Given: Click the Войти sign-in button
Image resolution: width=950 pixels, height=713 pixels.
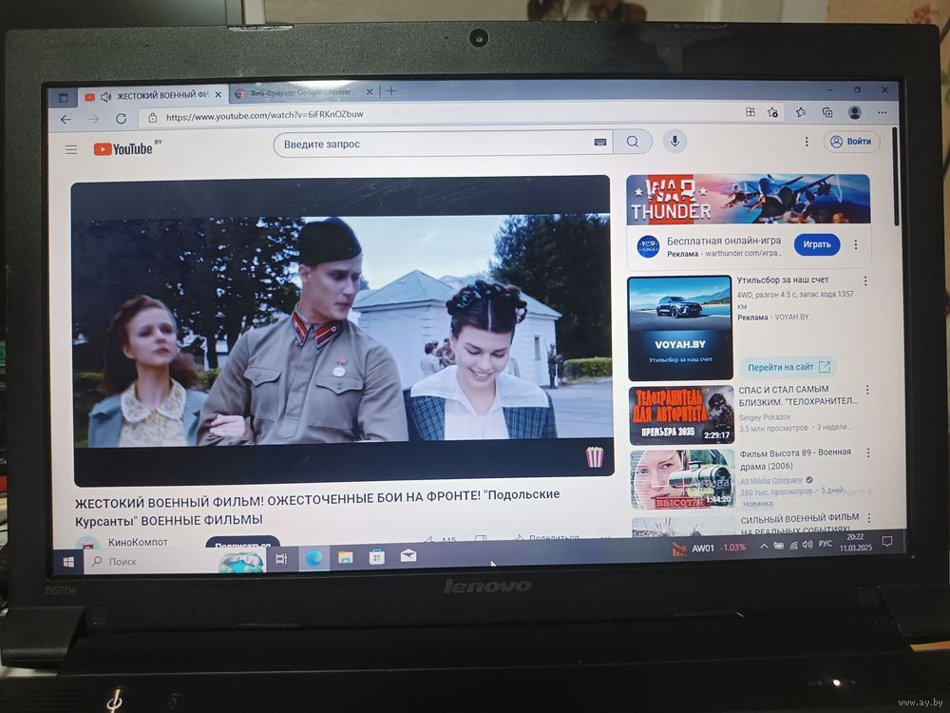Looking at the screenshot, I should [x=851, y=142].
